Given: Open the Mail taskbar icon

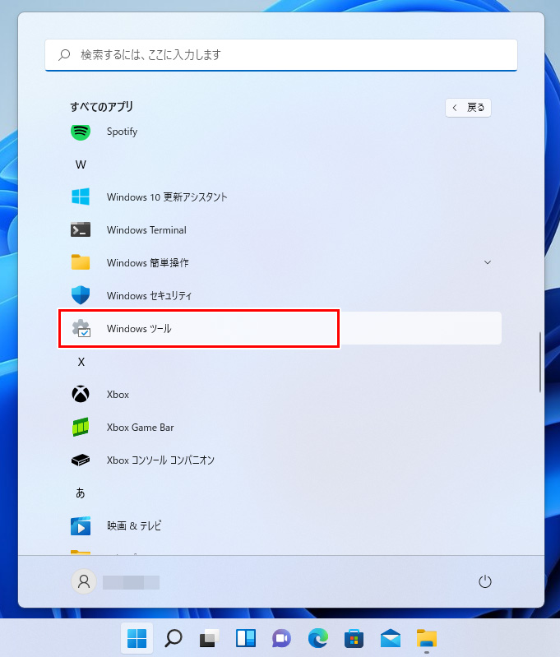Looking at the screenshot, I should [x=391, y=638].
